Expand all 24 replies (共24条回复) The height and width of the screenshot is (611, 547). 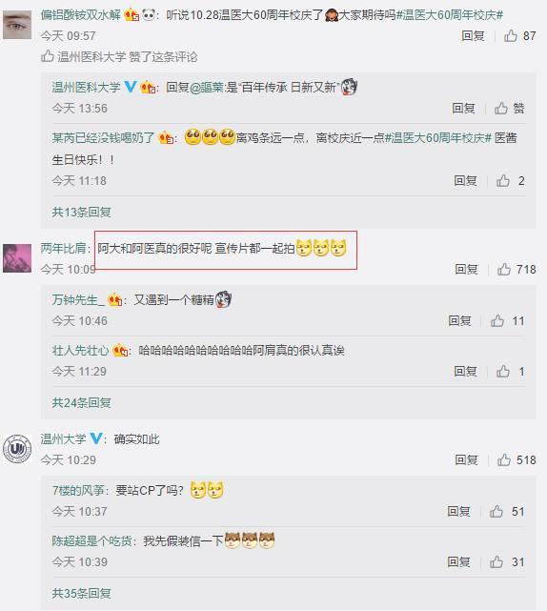coord(81,403)
